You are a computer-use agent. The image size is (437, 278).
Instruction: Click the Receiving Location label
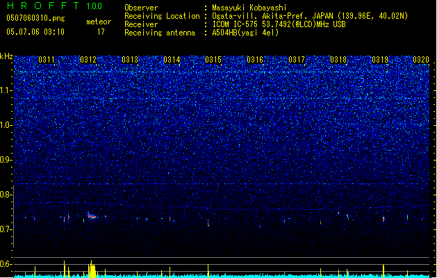(x=162, y=16)
